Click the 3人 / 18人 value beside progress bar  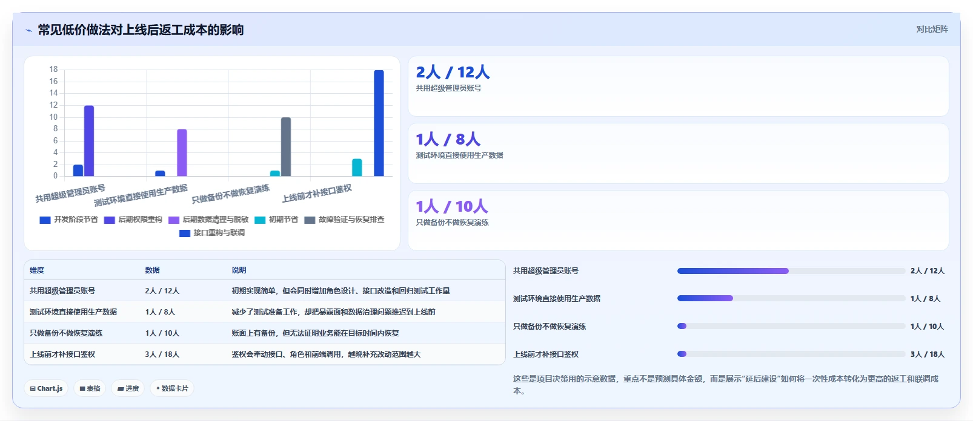[927, 354]
